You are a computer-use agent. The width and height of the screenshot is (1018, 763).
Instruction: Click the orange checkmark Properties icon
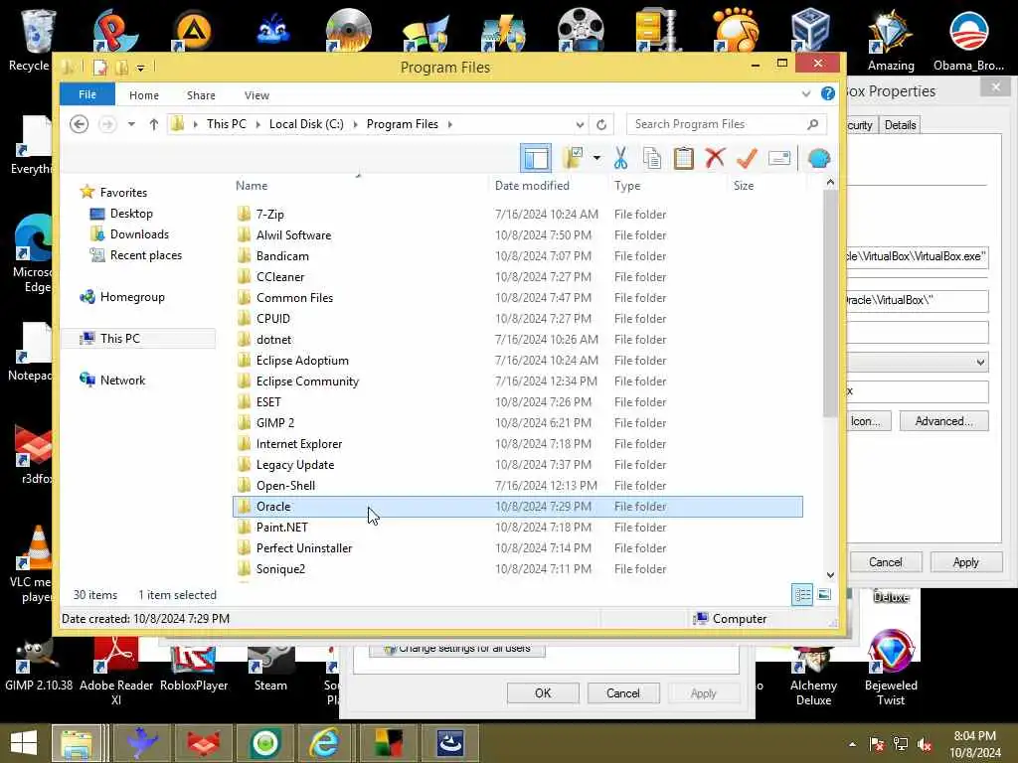pyautogui.click(x=747, y=158)
